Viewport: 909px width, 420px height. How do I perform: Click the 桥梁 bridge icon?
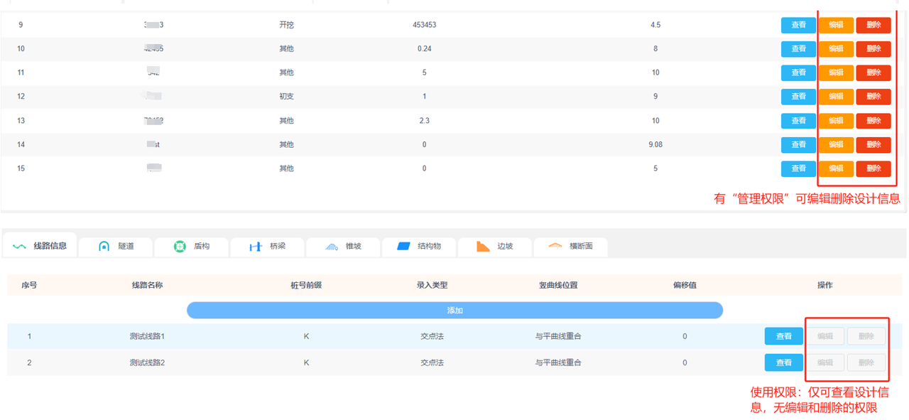point(256,247)
